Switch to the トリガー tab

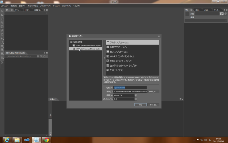click(x=27, y=10)
